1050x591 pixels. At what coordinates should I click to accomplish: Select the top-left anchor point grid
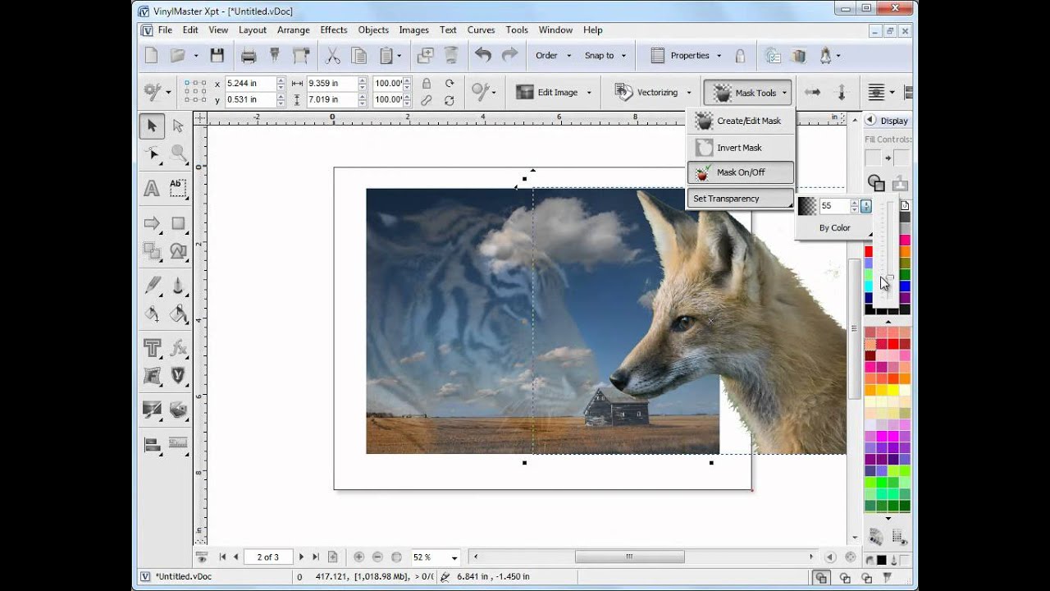point(187,83)
